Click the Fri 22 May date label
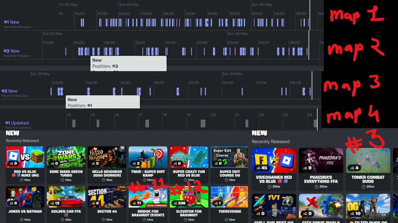The height and width of the screenshot is (223, 398). (x=68, y=5)
